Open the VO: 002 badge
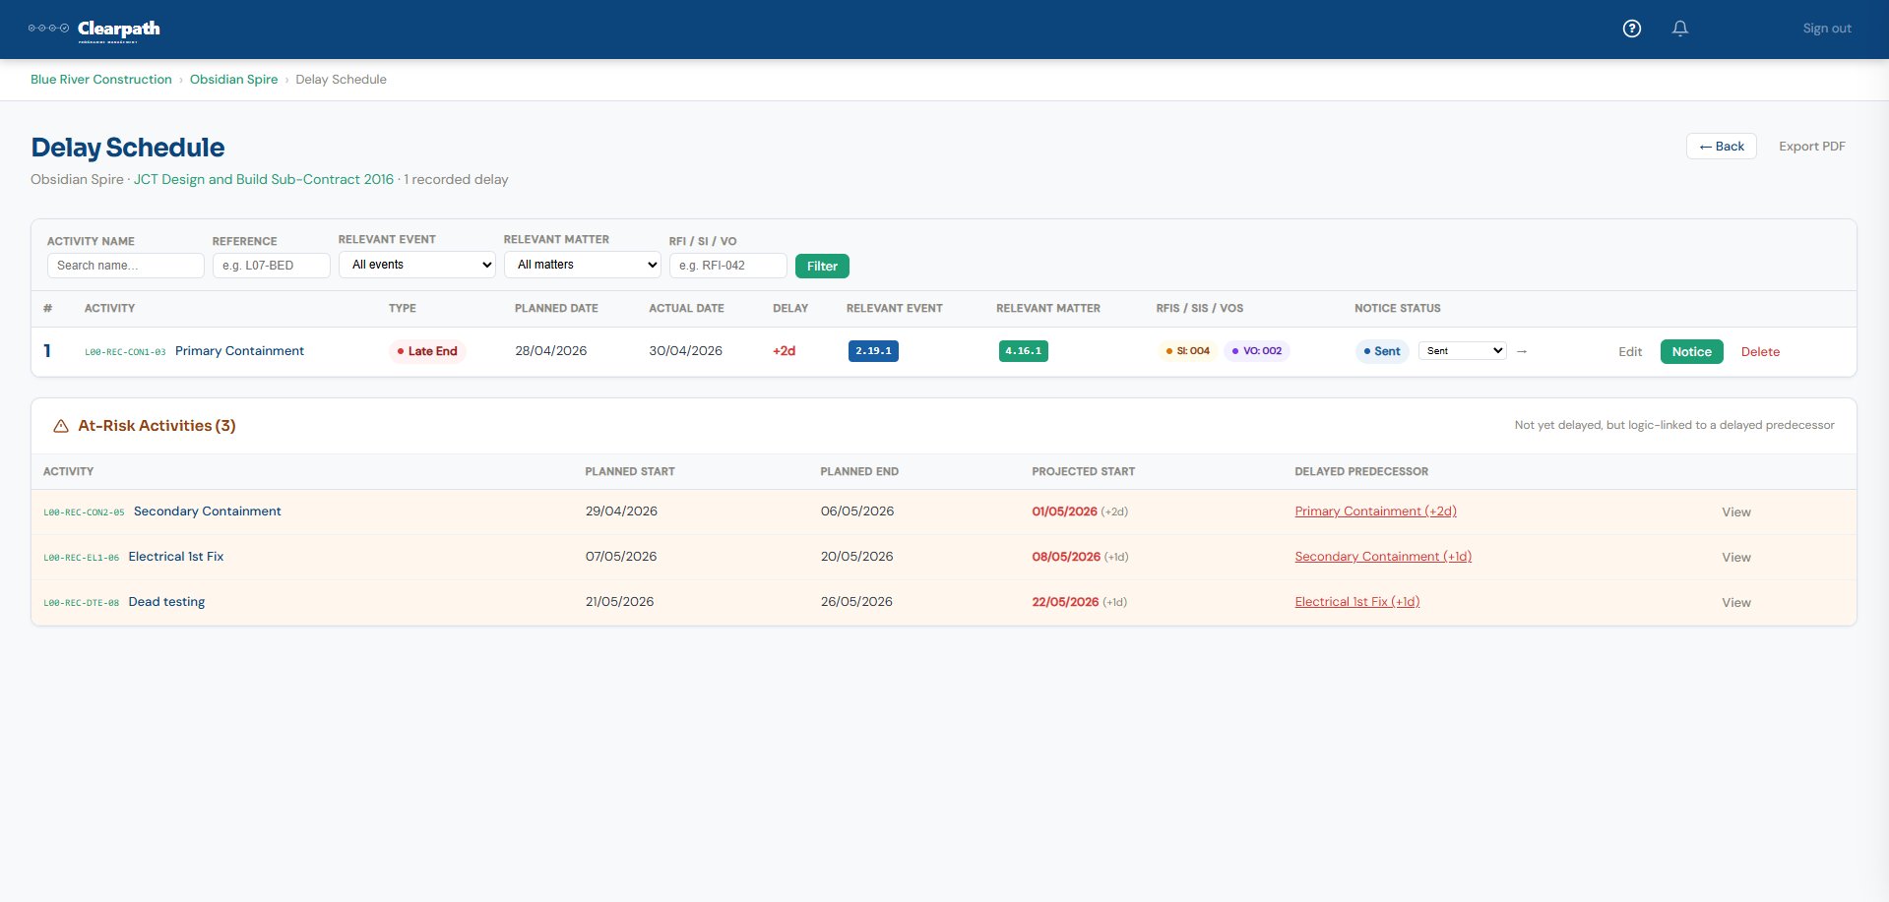1889x902 pixels. coord(1257,351)
